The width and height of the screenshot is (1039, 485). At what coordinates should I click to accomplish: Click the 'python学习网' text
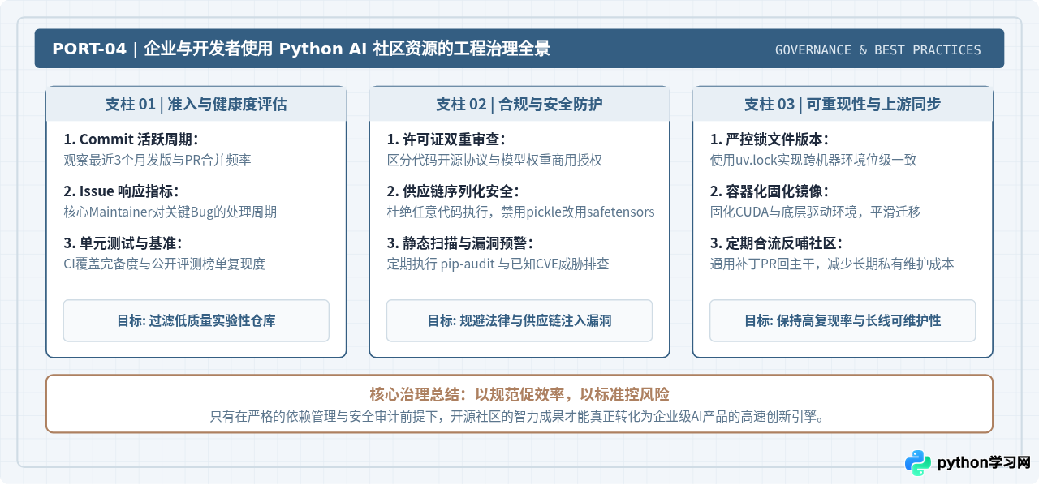tap(984, 463)
